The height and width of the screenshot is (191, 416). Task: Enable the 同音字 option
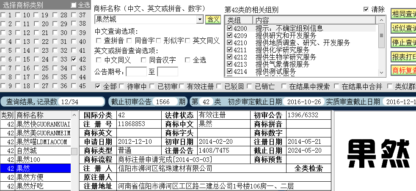(x=129, y=40)
